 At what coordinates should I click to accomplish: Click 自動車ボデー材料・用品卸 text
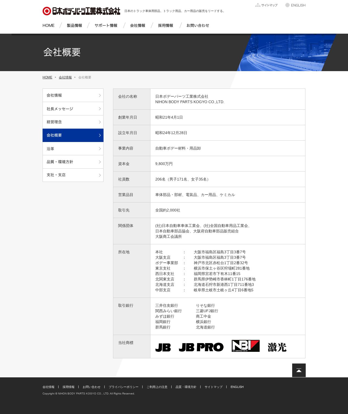click(178, 148)
